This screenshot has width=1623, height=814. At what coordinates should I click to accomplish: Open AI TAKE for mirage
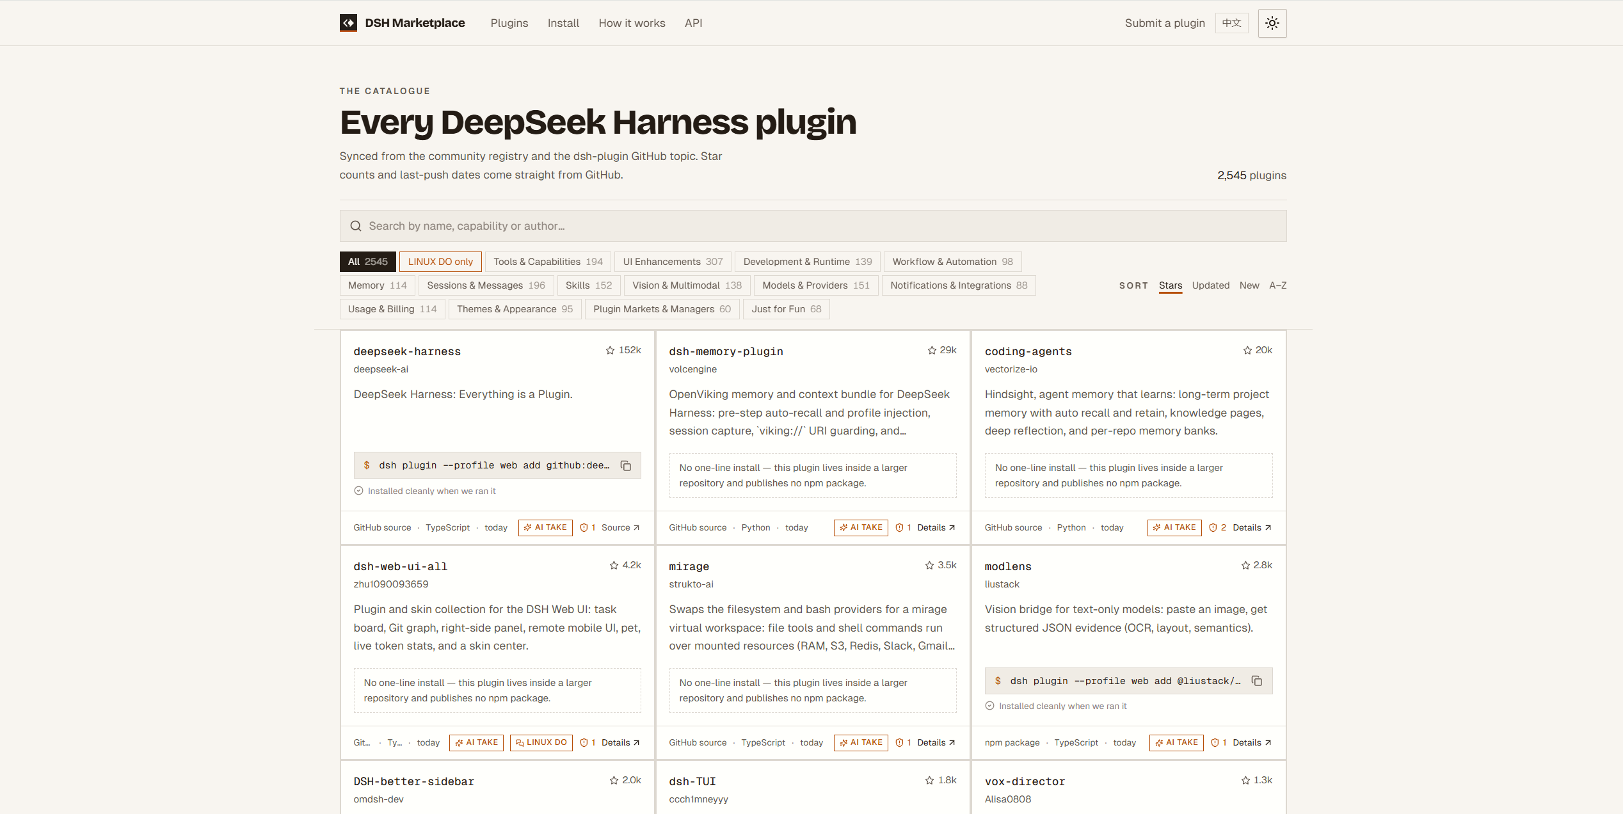(x=861, y=742)
